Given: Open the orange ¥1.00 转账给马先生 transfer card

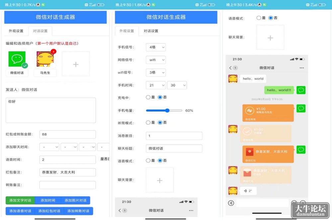Looking at the screenshot, I should click(x=268, y=113).
